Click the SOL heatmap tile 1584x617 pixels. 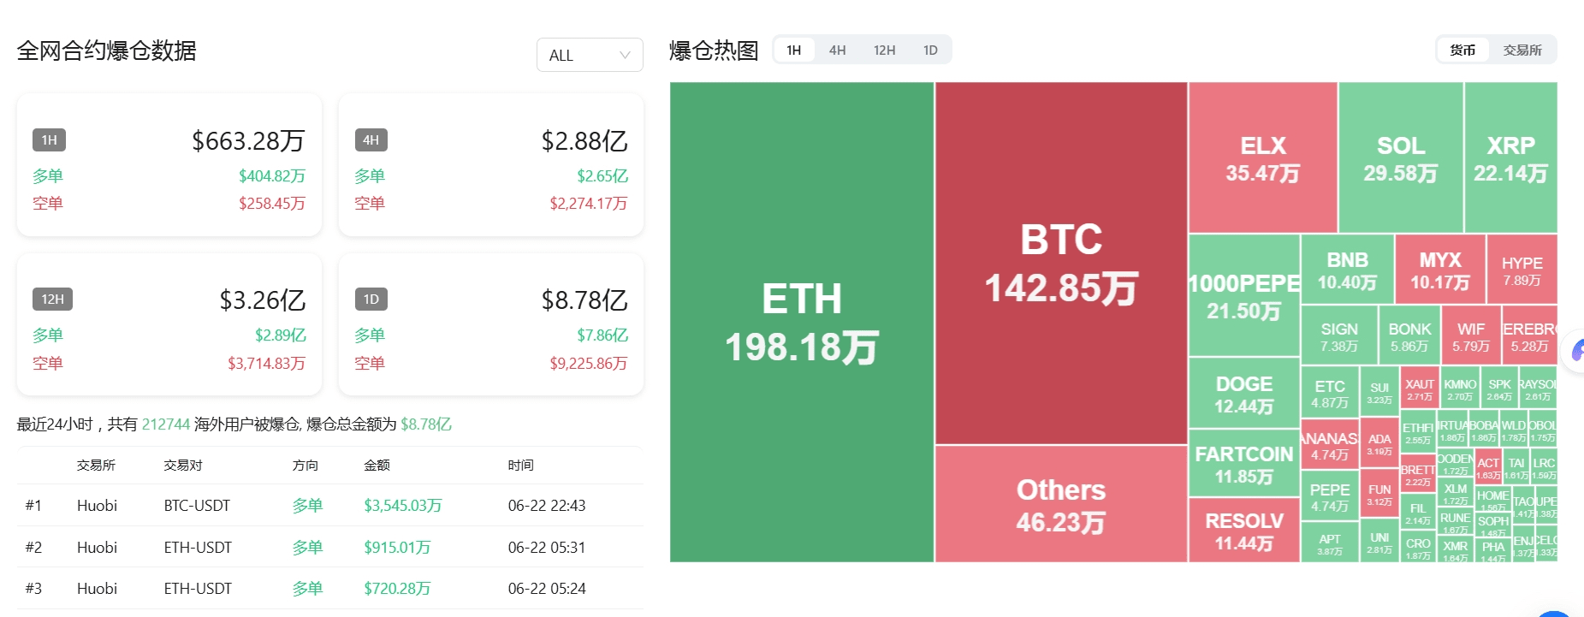click(x=1400, y=158)
